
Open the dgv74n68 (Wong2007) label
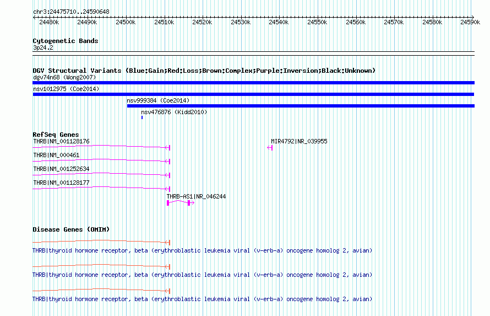coord(64,77)
